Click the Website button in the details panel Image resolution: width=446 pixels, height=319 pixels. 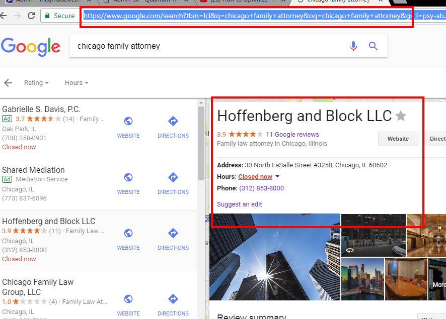(398, 139)
